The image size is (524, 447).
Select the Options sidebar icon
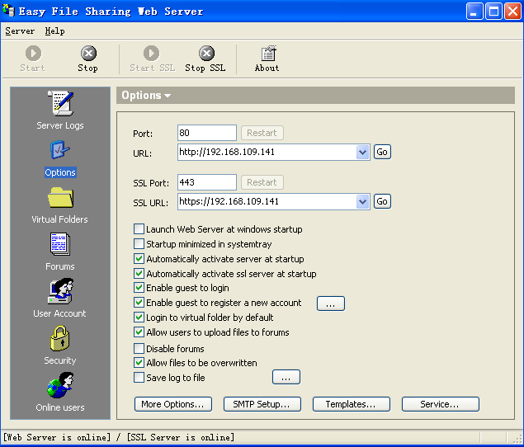pos(59,150)
